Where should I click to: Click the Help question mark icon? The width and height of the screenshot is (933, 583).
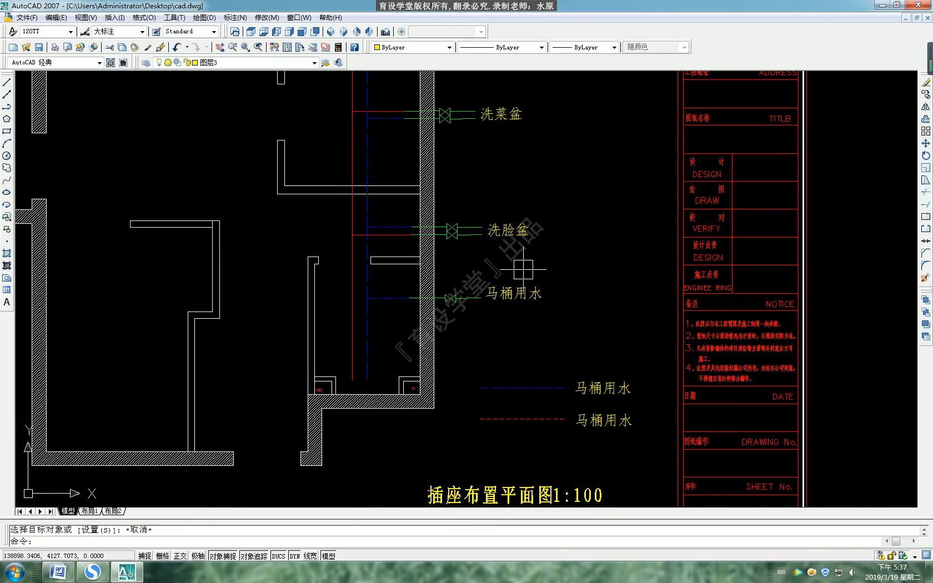click(354, 47)
